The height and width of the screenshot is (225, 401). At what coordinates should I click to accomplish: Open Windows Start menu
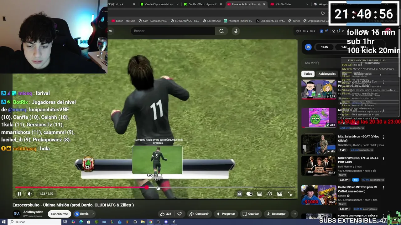point(3,222)
